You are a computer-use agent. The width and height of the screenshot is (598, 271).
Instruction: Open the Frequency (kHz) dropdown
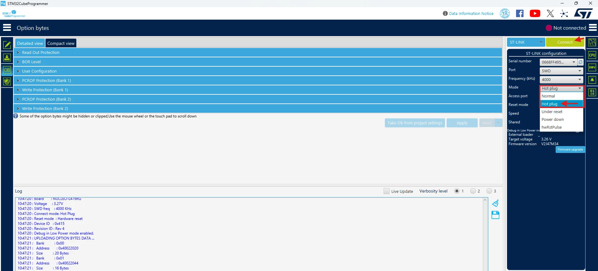(x=561, y=80)
